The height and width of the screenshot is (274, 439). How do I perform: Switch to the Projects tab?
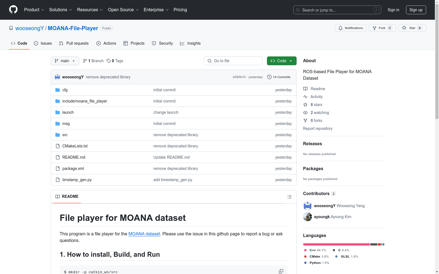[x=134, y=43]
